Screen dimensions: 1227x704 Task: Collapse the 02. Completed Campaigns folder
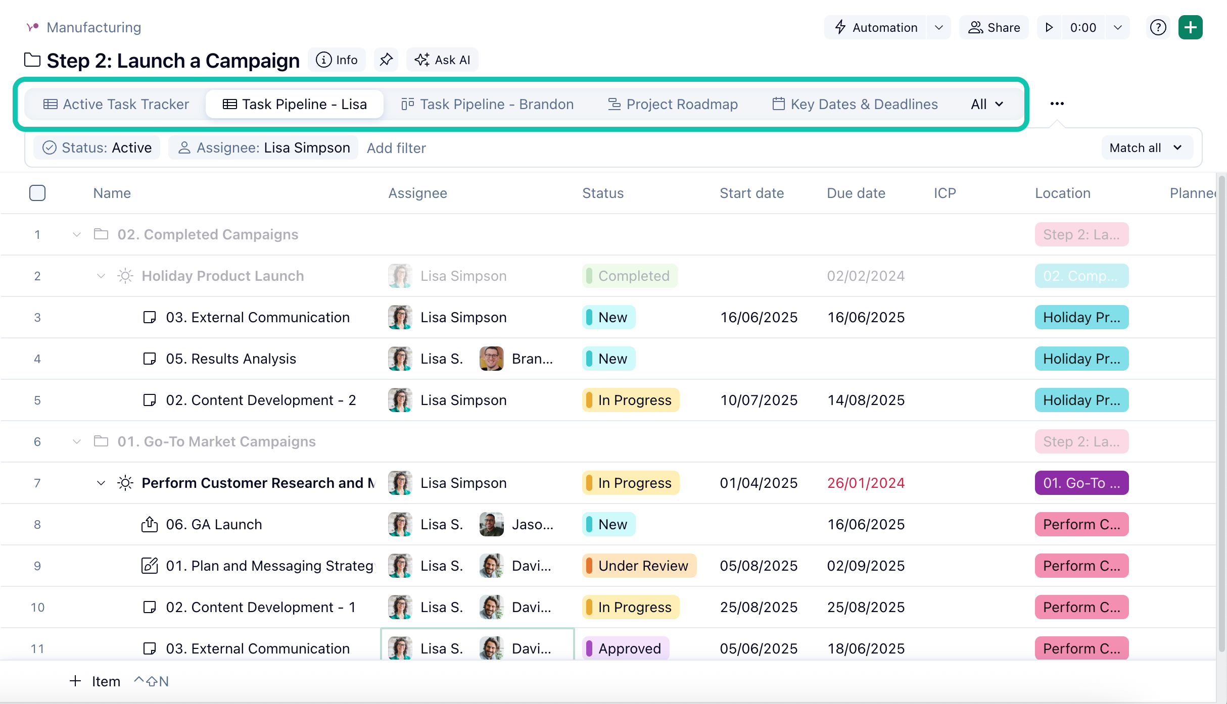tap(77, 234)
